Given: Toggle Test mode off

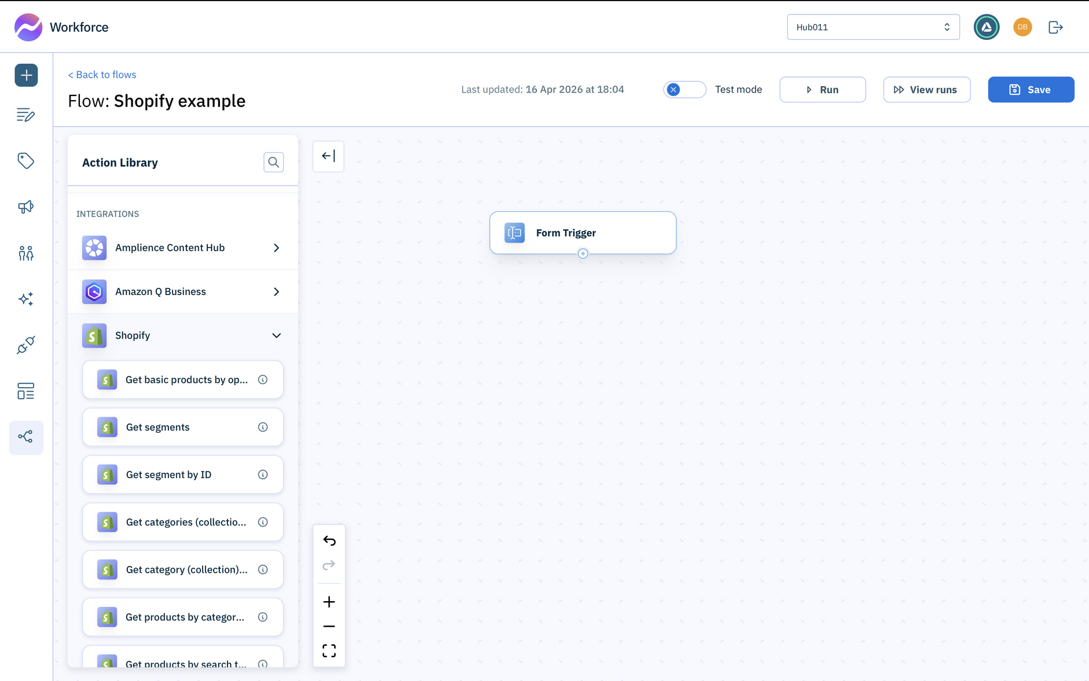Looking at the screenshot, I should pyautogui.click(x=684, y=89).
